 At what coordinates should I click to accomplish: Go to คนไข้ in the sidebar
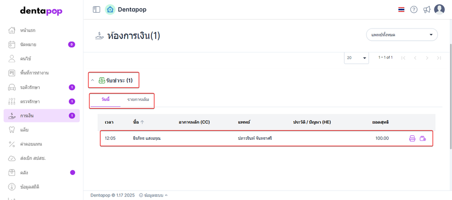click(x=27, y=59)
